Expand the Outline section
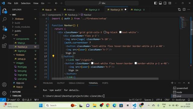 point(24,92)
